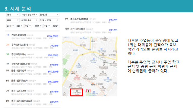The image size is (193, 108).
Task: Click the paragraph beginning 대부분 주엽역 근처나
Action: [153, 66]
